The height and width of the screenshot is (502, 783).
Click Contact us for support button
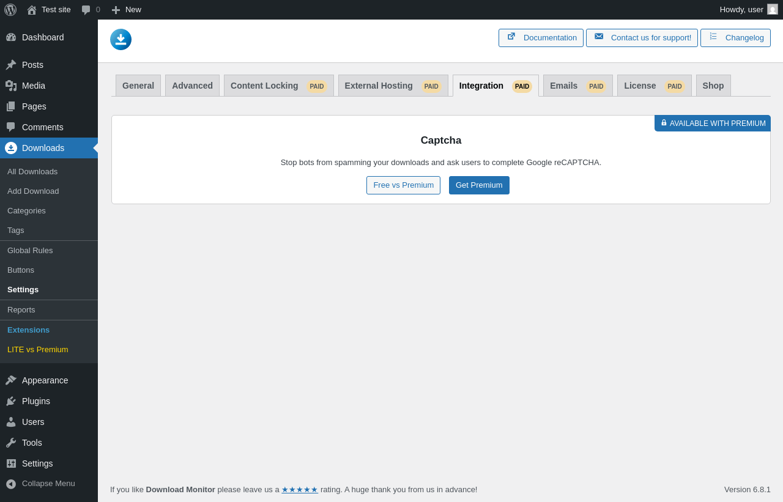click(642, 38)
